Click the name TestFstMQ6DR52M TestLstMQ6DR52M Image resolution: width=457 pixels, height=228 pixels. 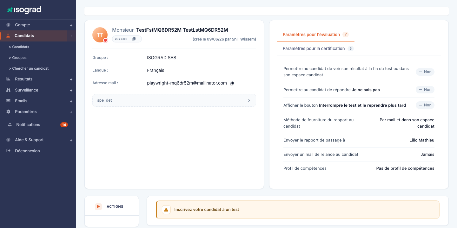(x=182, y=30)
